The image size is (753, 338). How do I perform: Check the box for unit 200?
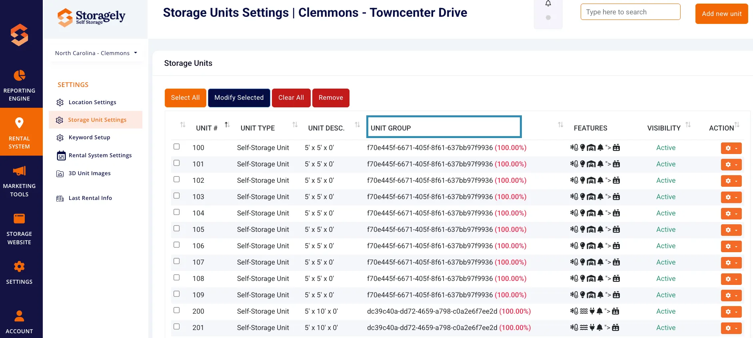tap(176, 310)
